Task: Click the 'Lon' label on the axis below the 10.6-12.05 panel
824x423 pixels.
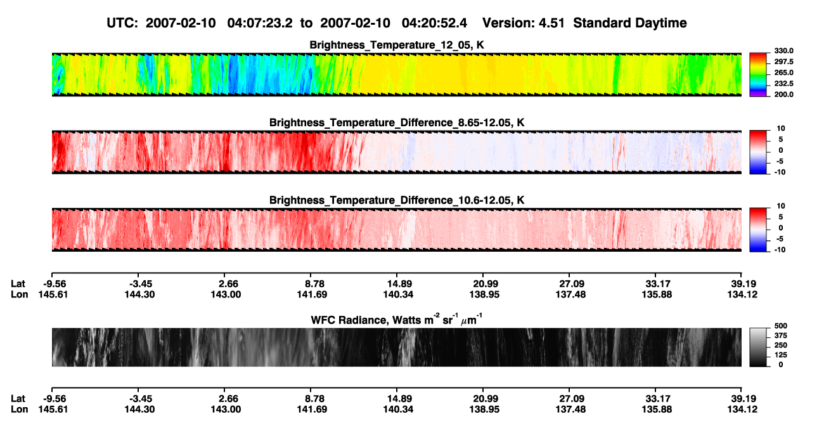Action: (x=19, y=294)
